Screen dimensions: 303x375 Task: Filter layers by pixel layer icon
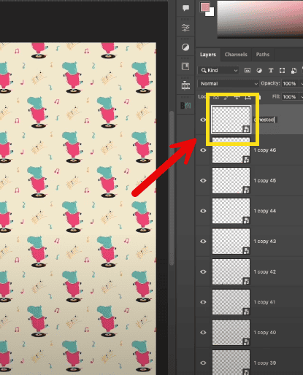point(248,71)
